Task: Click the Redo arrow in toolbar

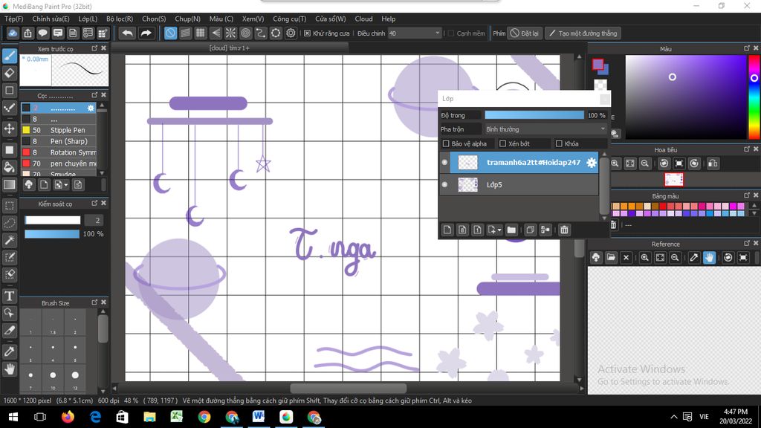Action: coord(146,33)
